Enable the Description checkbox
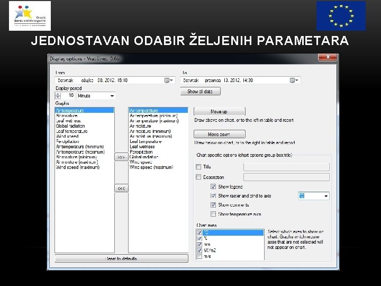This screenshot has width=381, height=286. coord(198,177)
